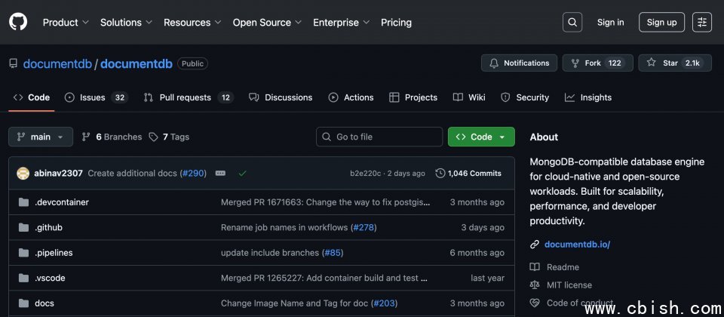Expand the green Code dropdown
Viewport: 724px width, 317px height.
point(481,137)
